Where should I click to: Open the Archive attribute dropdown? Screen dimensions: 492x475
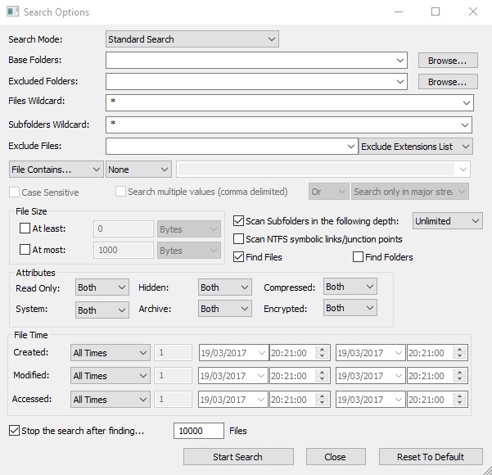coord(224,309)
